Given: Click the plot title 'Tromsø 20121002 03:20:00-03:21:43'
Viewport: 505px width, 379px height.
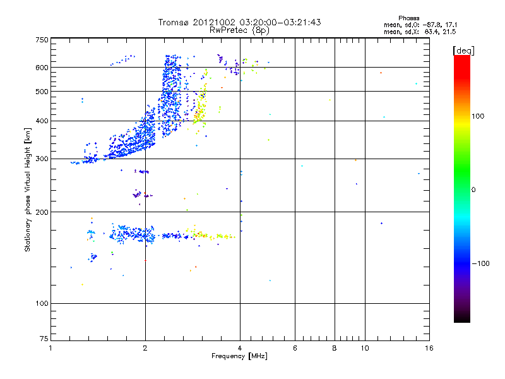Looking at the screenshot, I should pos(240,22).
